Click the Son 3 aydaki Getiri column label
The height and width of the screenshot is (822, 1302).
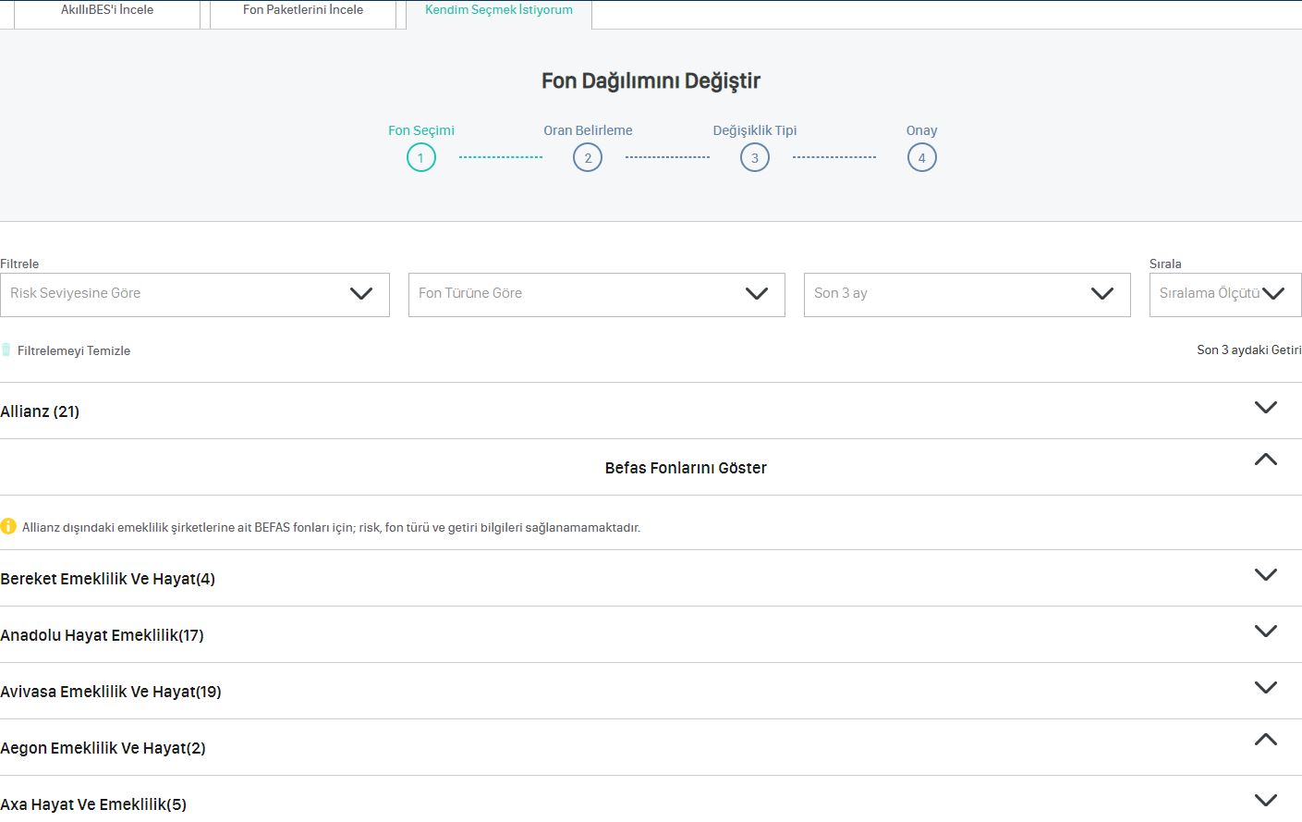(x=1249, y=350)
